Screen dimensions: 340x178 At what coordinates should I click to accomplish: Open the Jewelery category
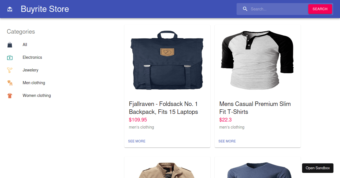30,70
